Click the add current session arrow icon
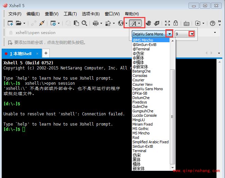This screenshot has height=178, width=225. (x=10, y=43)
